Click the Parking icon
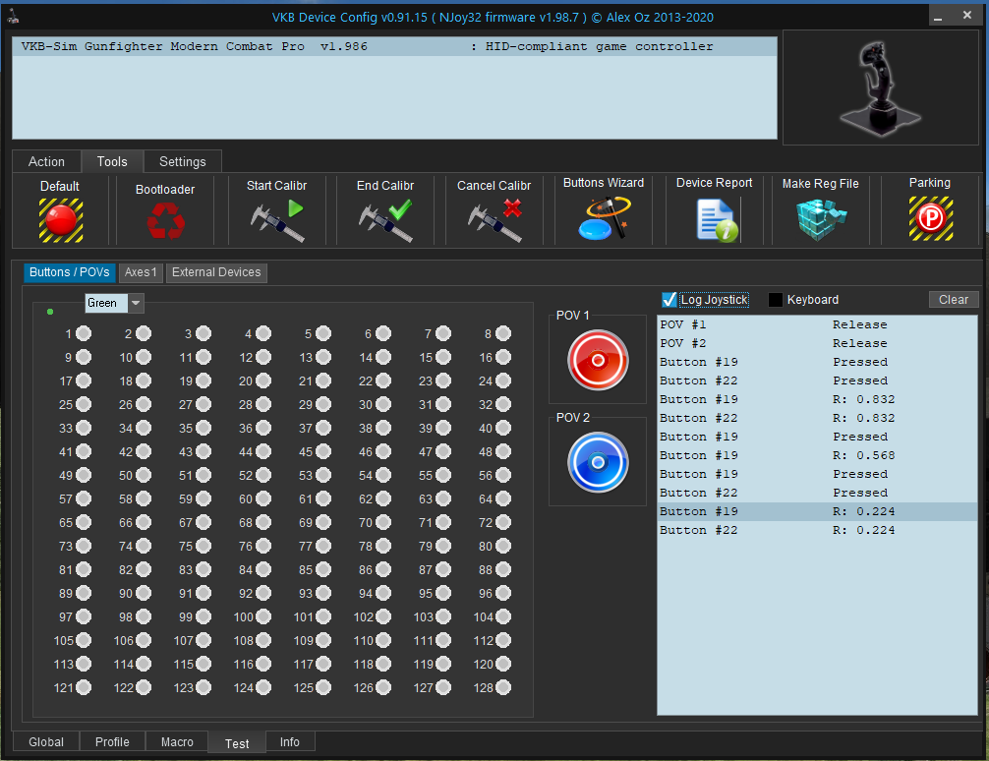 pos(930,218)
